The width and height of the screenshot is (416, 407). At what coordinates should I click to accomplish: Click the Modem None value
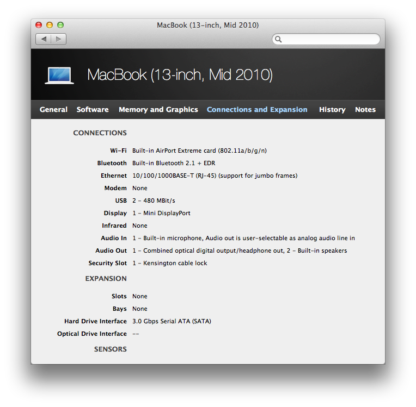coord(140,188)
